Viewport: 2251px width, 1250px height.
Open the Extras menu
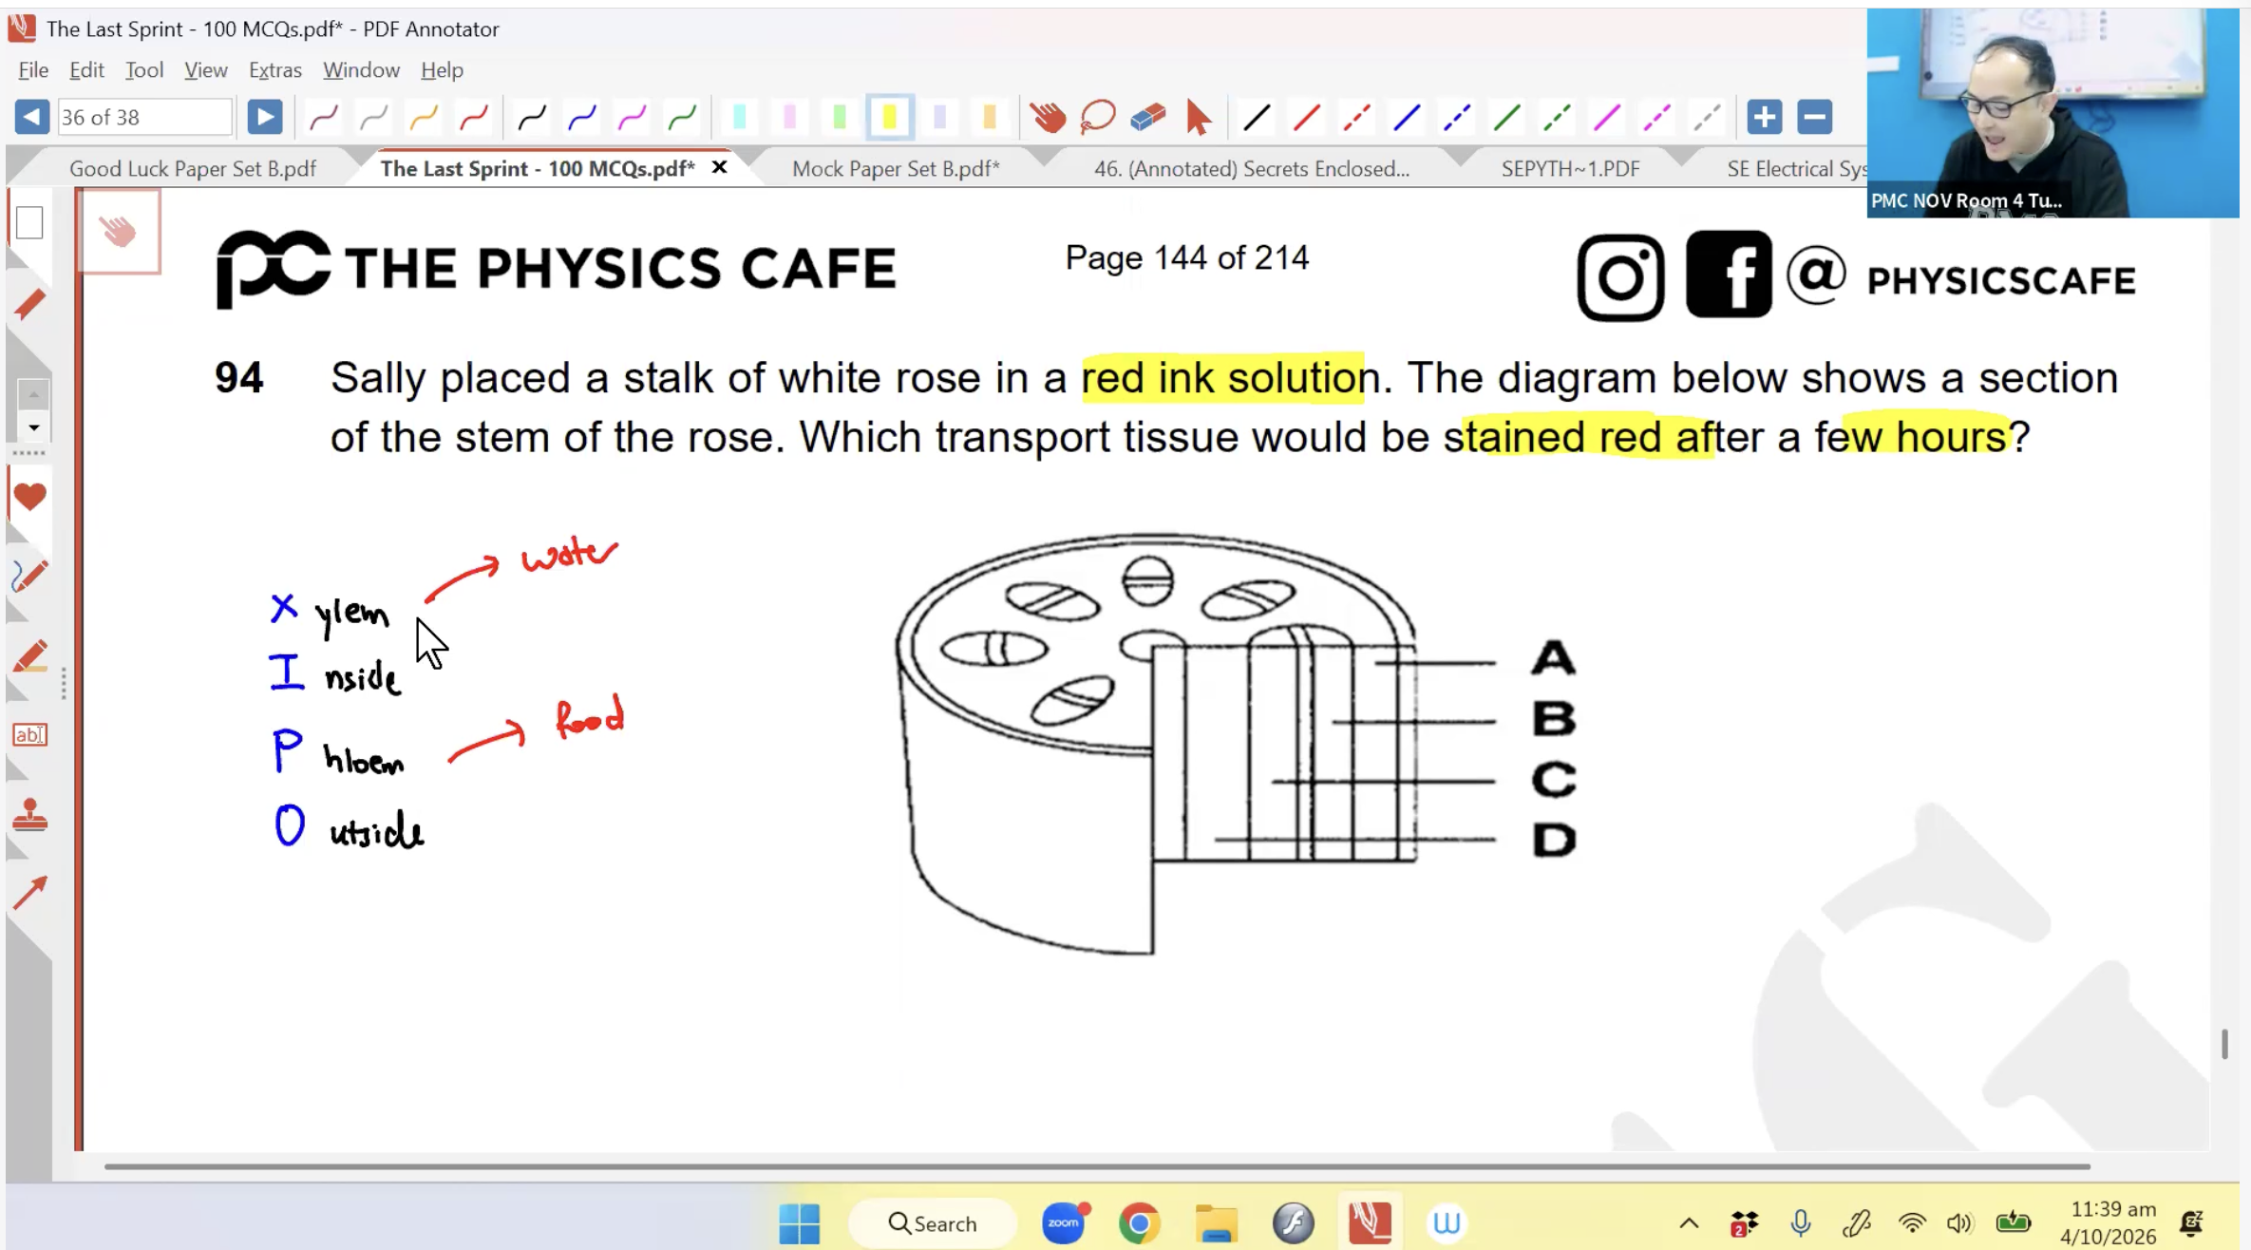click(x=275, y=70)
